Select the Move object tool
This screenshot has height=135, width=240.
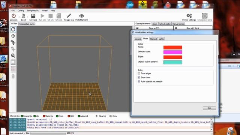(x=13, y=42)
